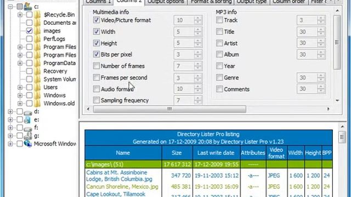The height and width of the screenshot is (197, 351).
Task: Click the $Recycle.Bin folder icon
Action: [x=37, y=15]
